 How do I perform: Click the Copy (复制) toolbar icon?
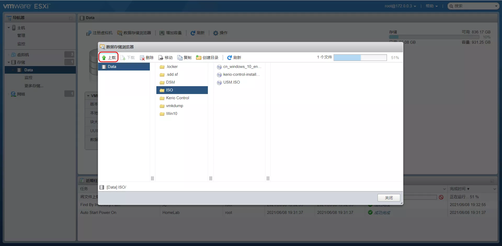[184, 58]
